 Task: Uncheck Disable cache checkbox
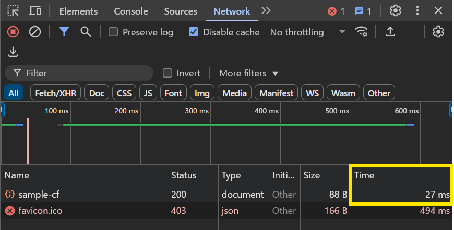point(194,32)
